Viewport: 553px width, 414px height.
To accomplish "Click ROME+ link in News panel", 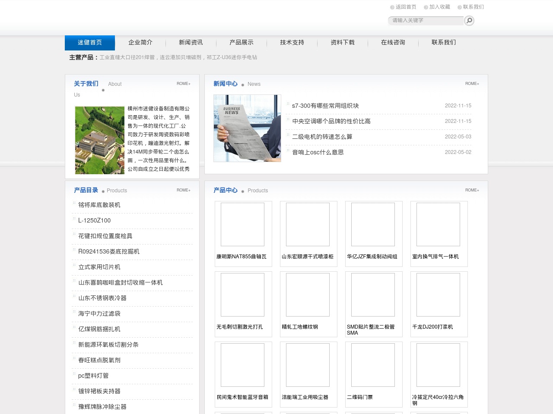I will 472,84.
